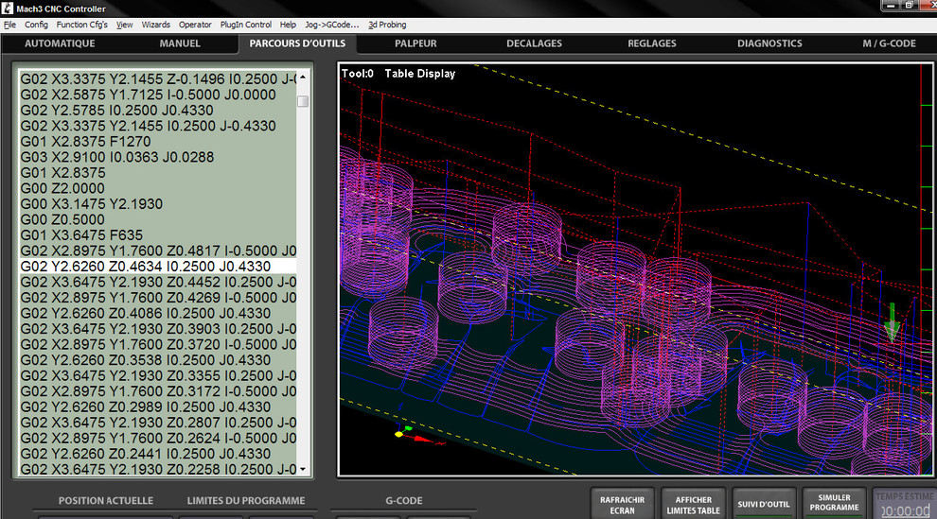Screen dimensions: 937x519
Task: Select the AUTOMATIQUE tab
Action: 60,43
